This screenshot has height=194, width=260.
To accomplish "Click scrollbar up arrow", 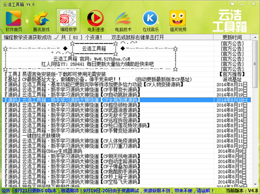I will (255, 37).
